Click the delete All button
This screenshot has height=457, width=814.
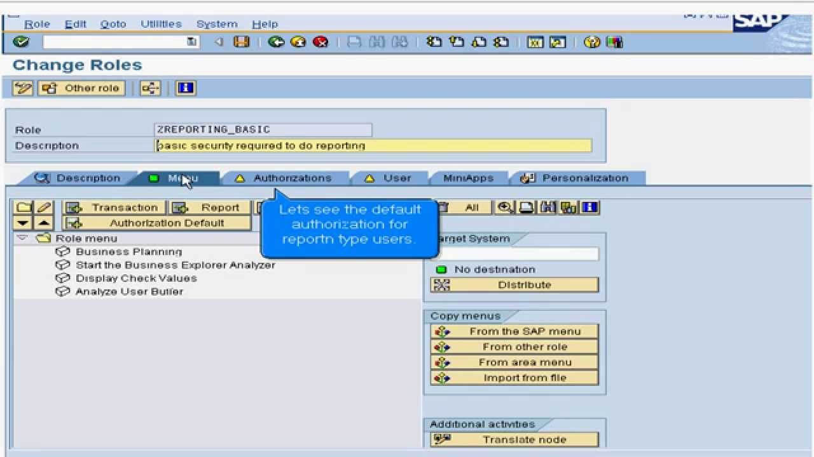point(466,208)
